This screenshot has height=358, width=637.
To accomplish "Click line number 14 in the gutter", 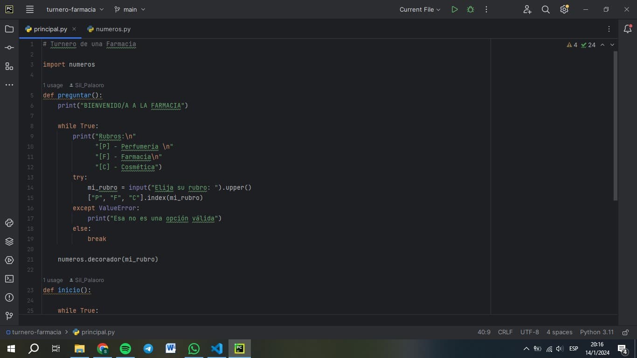I will click(30, 187).
